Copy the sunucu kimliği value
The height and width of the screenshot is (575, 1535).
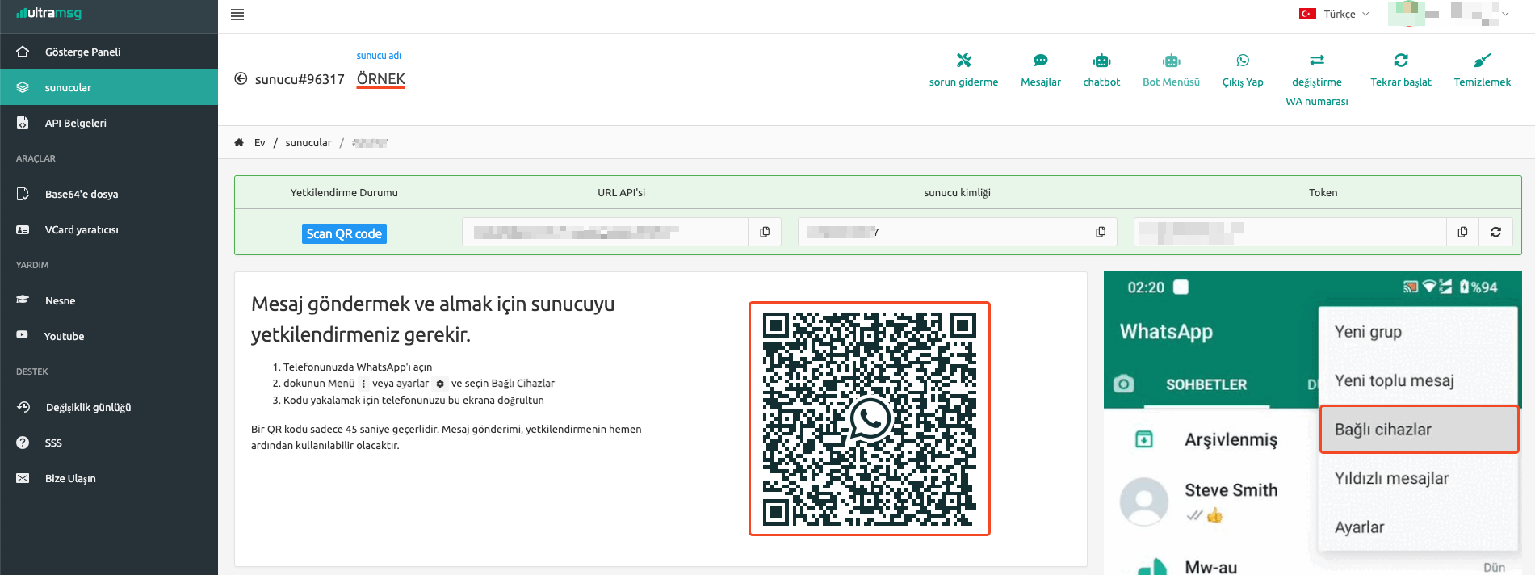(x=1101, y=233)
